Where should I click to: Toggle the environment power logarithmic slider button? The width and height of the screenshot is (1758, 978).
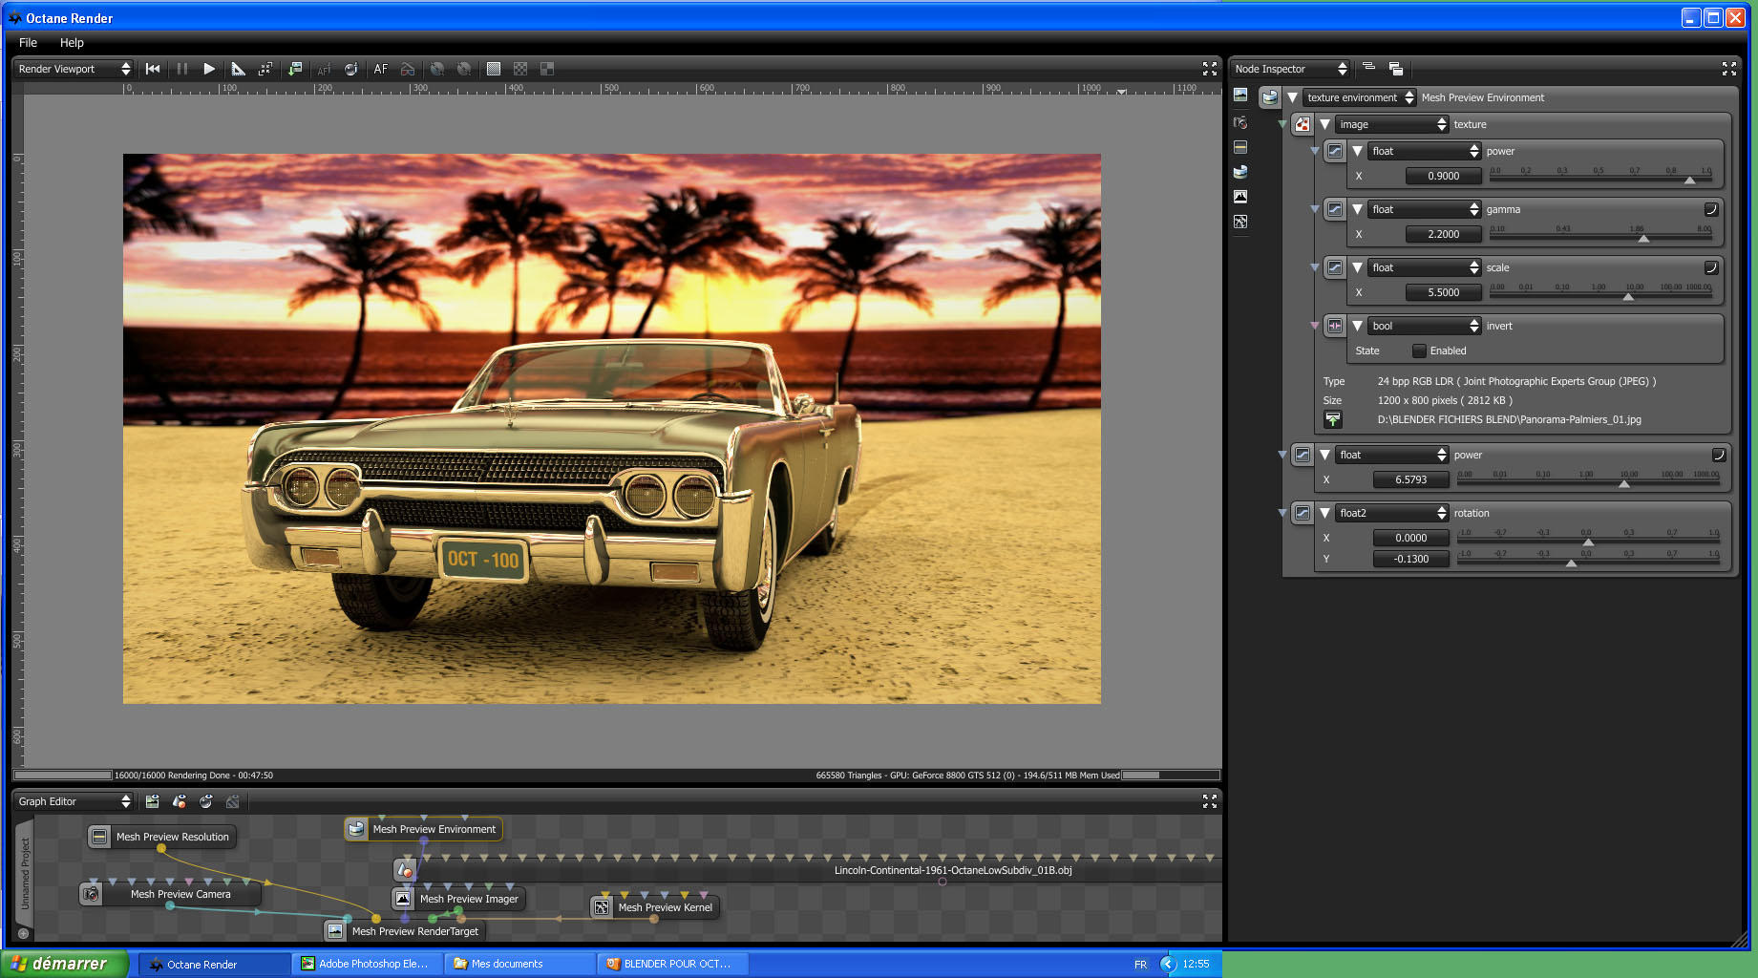1718,455
